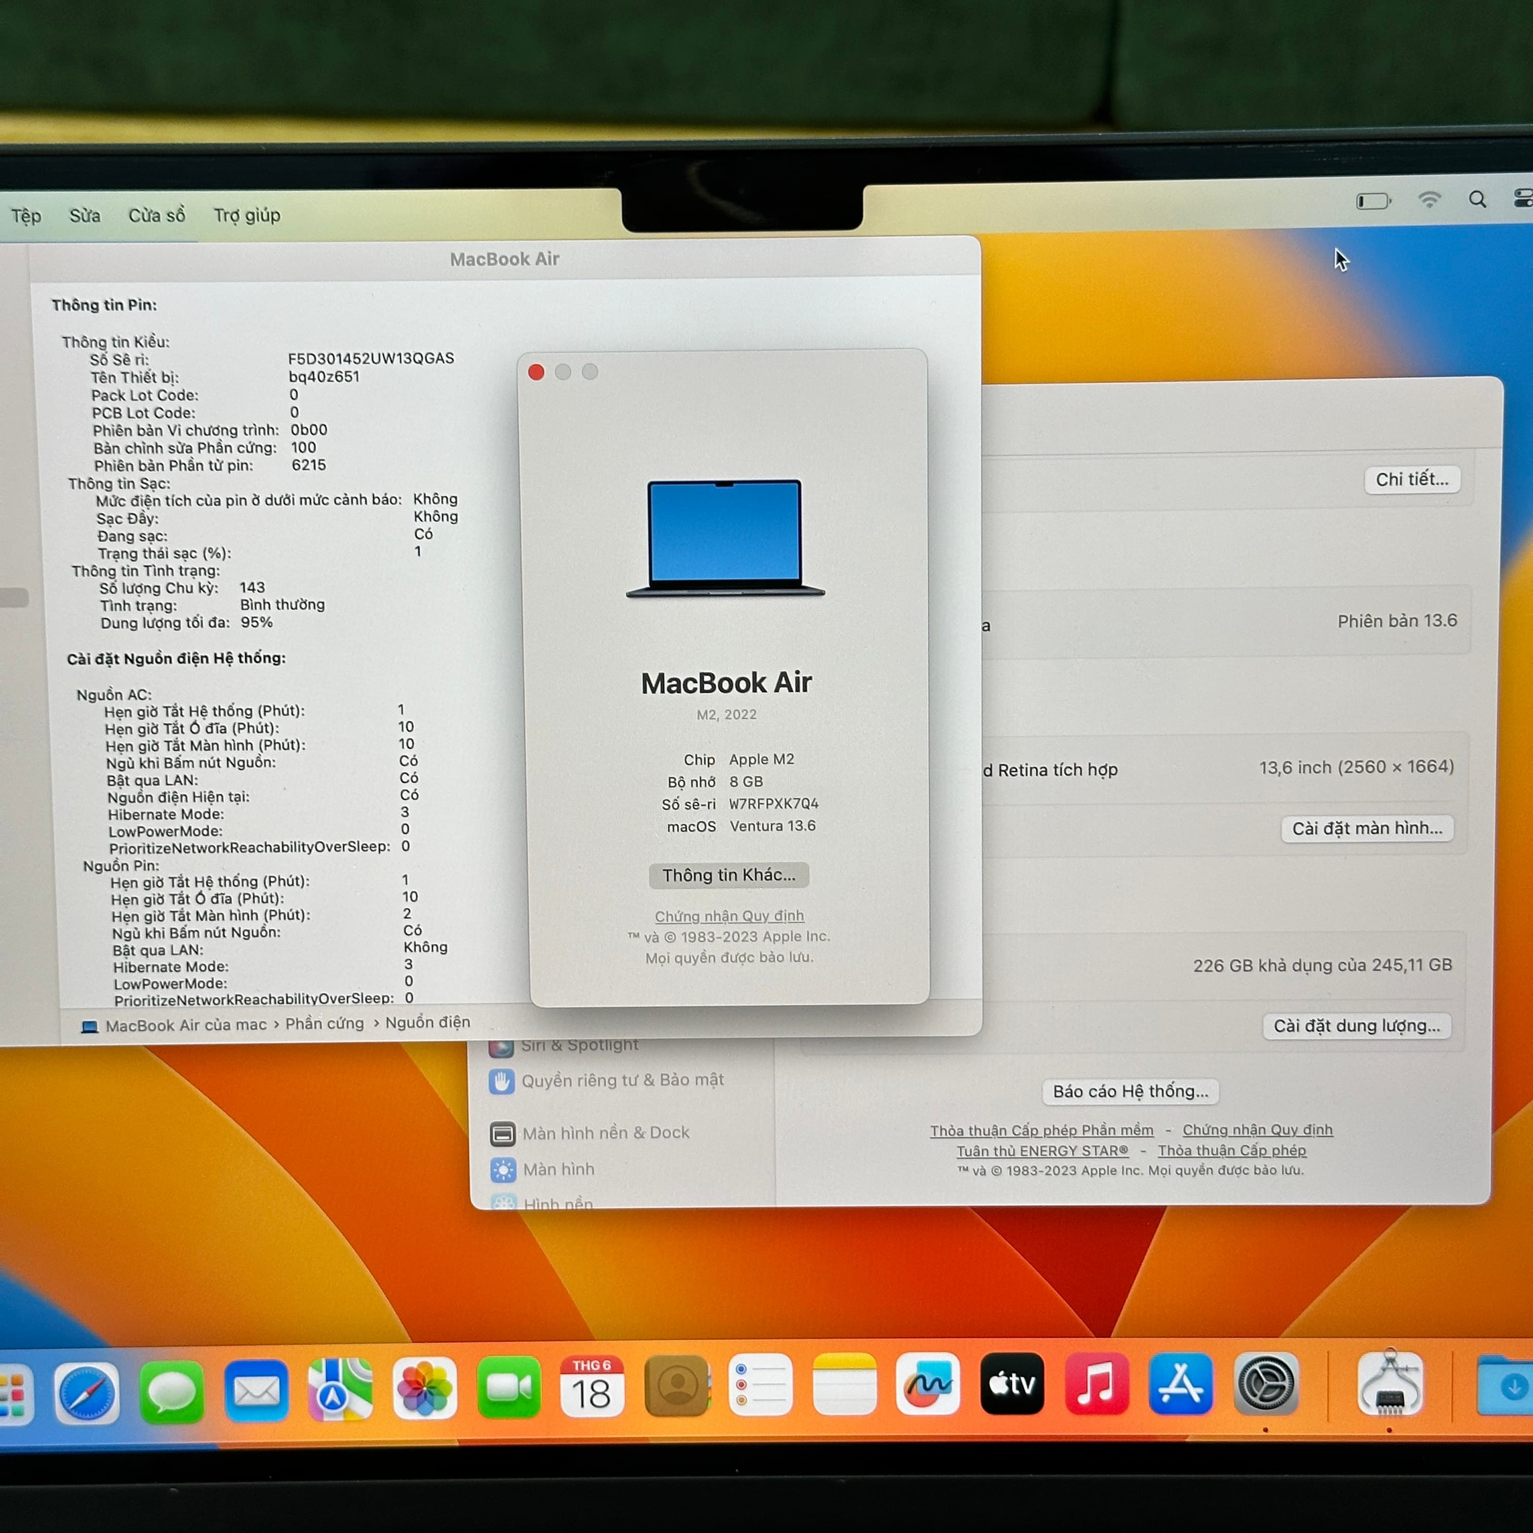
Task: Click Thông tin Khác button
Action: click(x=729, y=875)
